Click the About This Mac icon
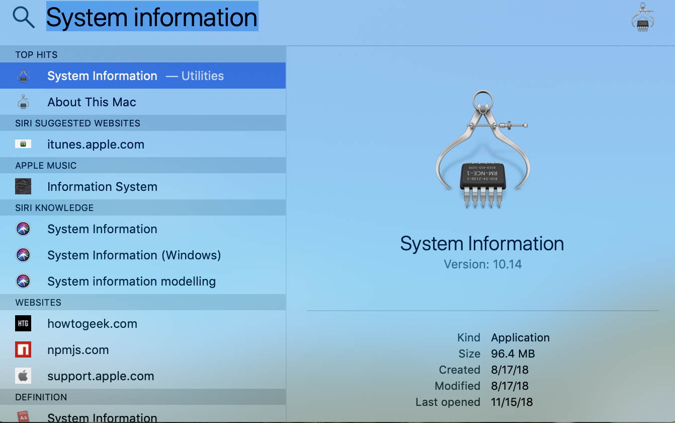 (x=23, y=102)
